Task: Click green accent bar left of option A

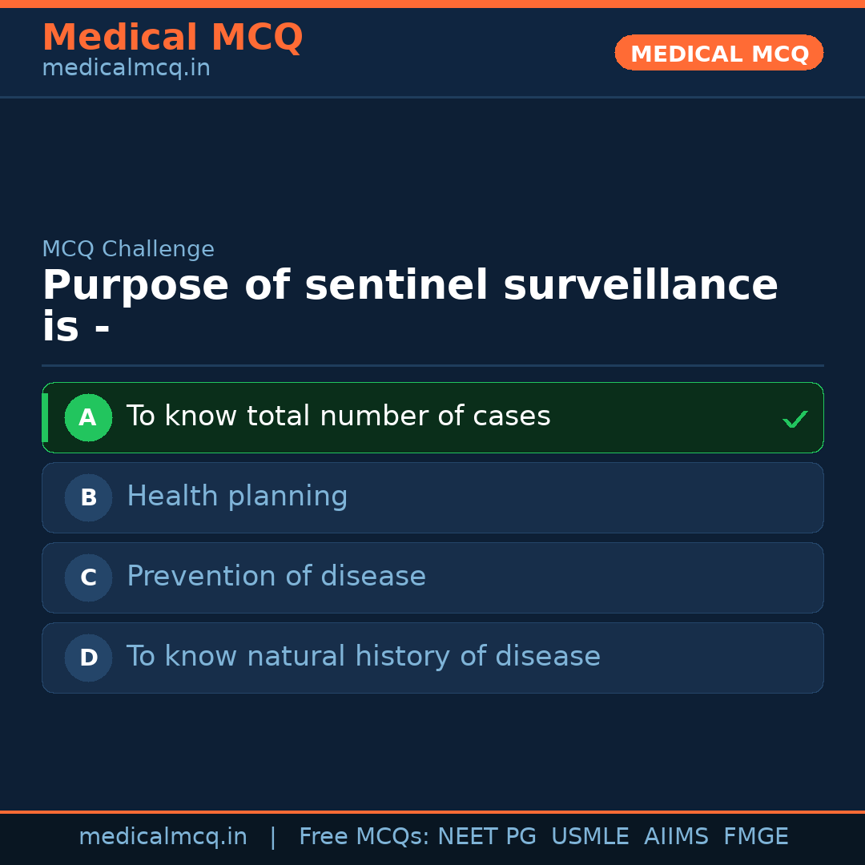Action: coord(45,417)
